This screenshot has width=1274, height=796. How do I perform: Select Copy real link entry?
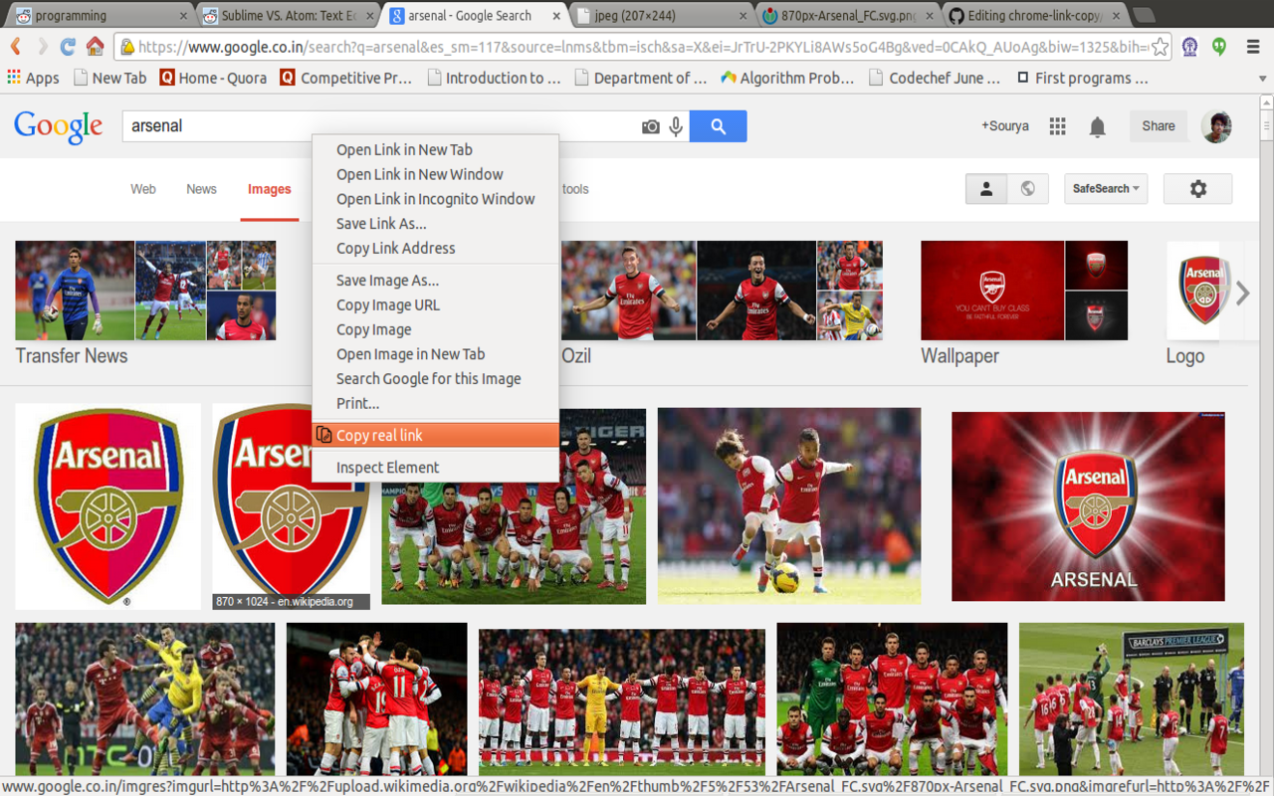[x=435, y=435]
